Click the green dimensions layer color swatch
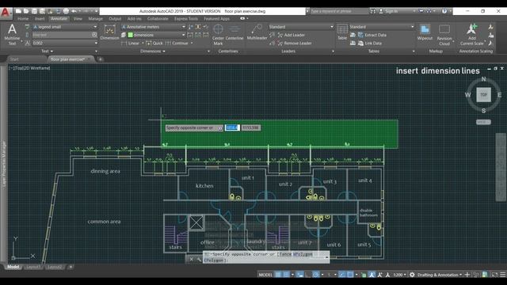 [x=130, y=35]
